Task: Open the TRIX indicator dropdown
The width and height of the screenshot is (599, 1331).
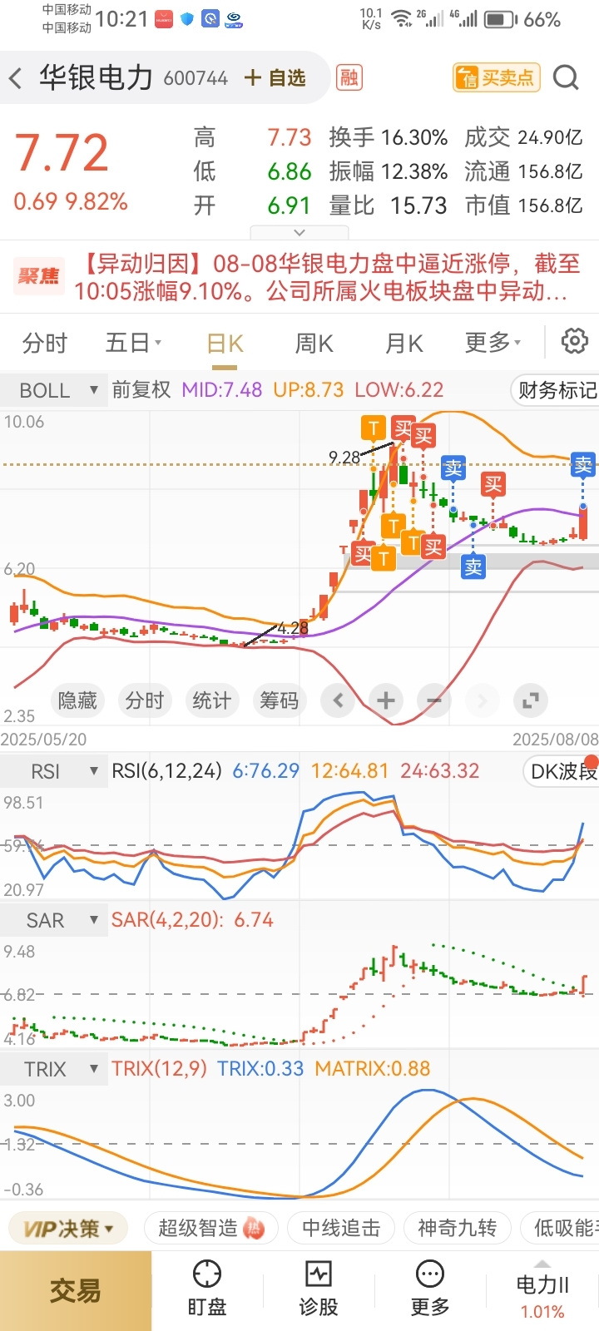Action: click(54, 1068)
